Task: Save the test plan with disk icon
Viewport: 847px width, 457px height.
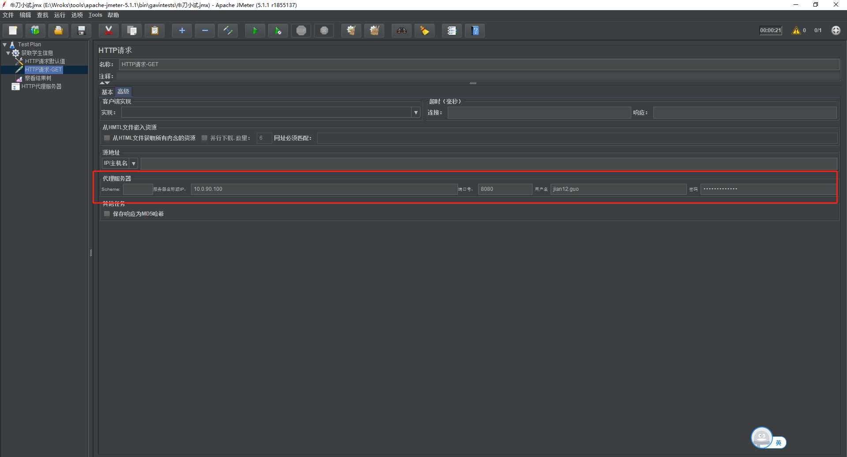Action: click(82, 30)
